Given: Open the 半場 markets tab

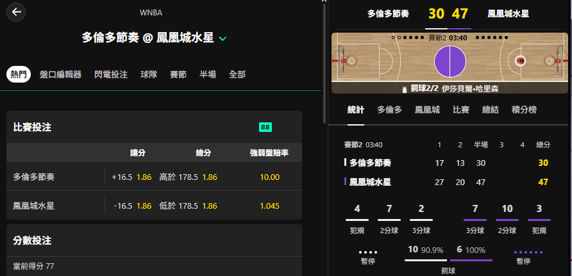Looking at the screenshot, I should (208, 75).
